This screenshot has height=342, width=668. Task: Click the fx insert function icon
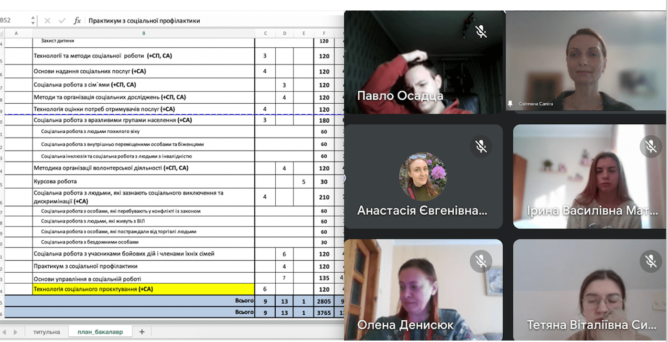[77, 21]
